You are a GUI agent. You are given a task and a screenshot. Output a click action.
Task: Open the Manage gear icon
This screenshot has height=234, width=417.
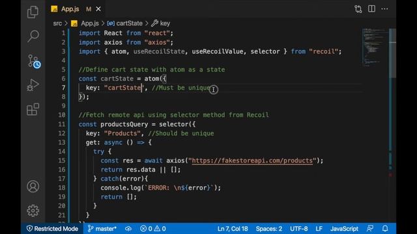click(x=33, y=211)
